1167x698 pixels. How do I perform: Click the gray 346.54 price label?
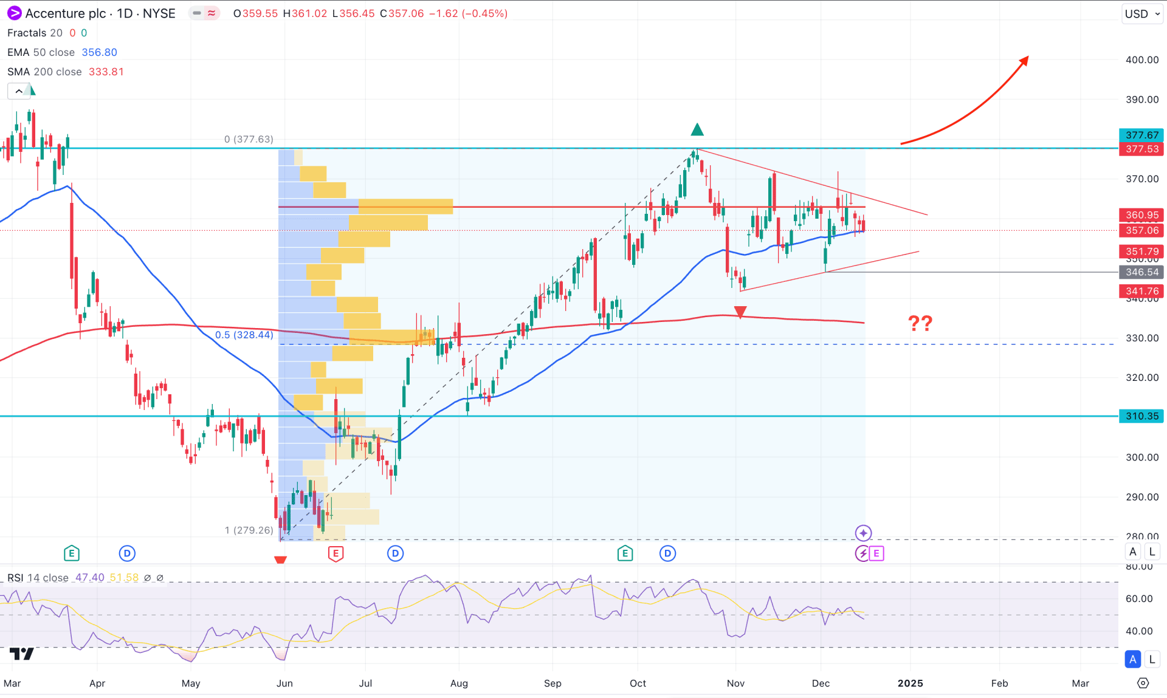click(1141, 272)
